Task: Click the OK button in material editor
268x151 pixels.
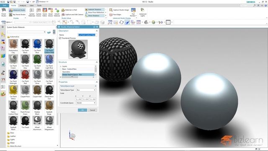Action: (82, 110)
